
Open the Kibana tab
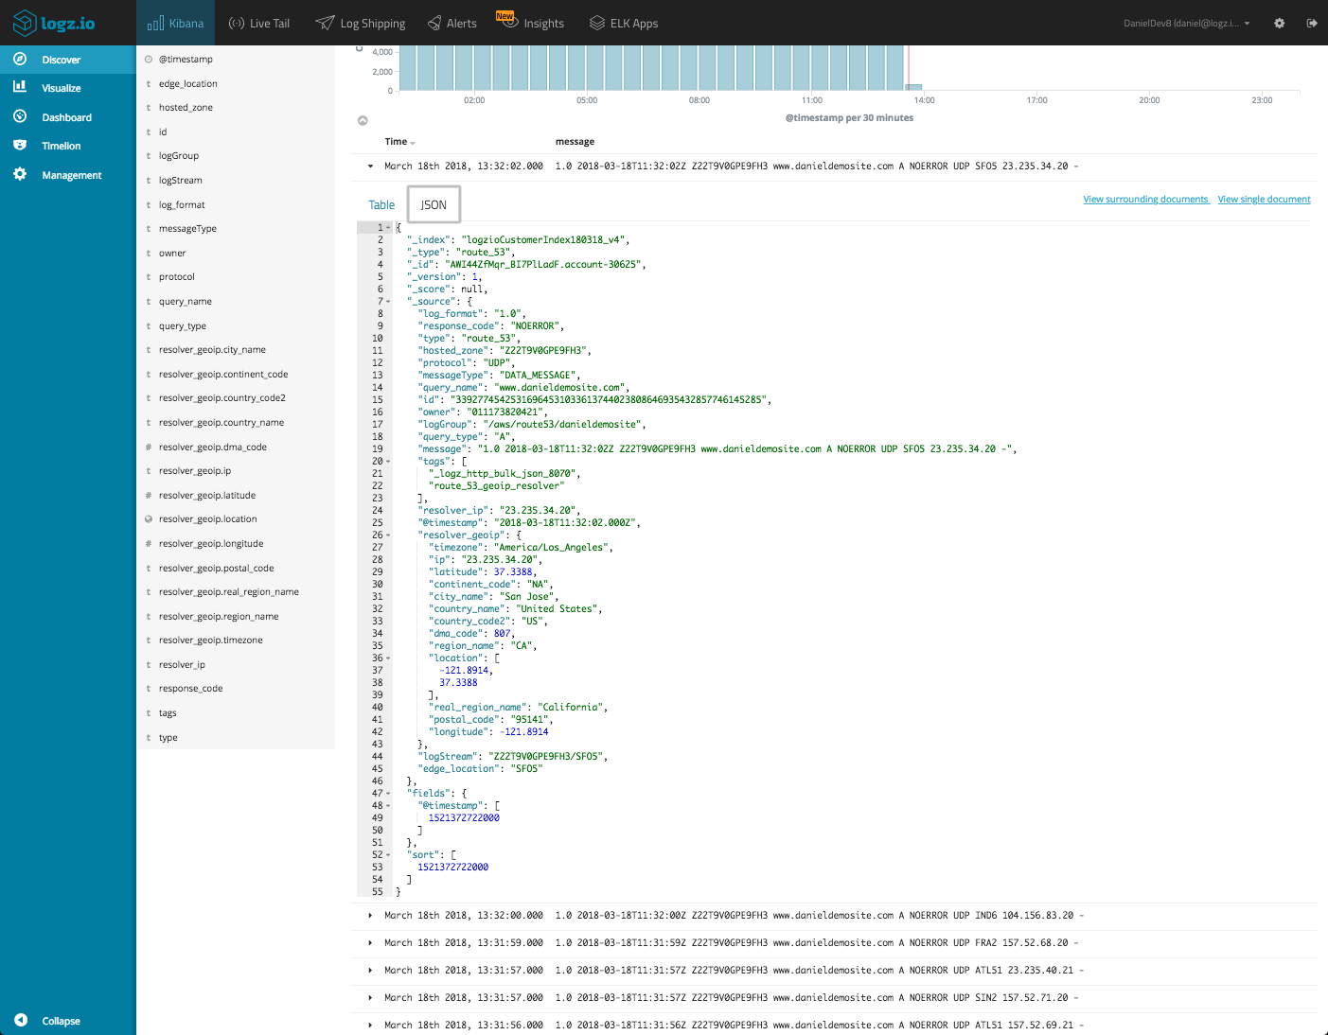coord(176,23)
